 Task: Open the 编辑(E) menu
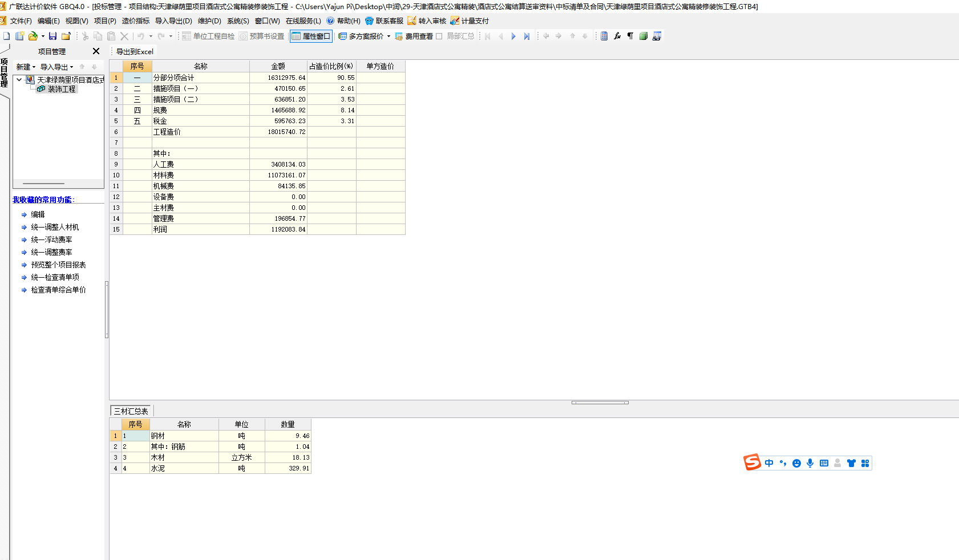point(48,21)
